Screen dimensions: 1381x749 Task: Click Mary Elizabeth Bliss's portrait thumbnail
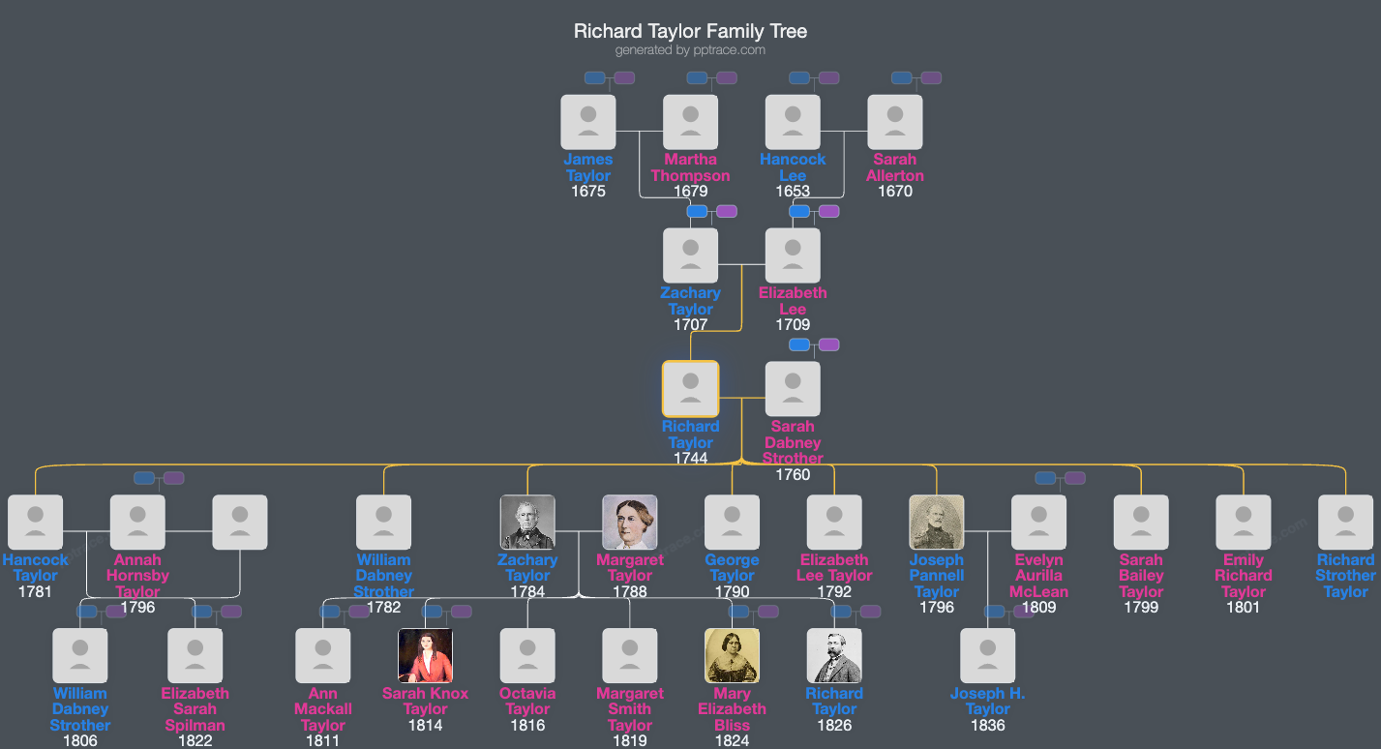tap(732, 655)
